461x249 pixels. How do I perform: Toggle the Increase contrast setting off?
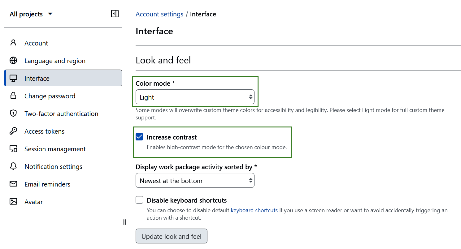pyautogui.click(x=139, y=137)
